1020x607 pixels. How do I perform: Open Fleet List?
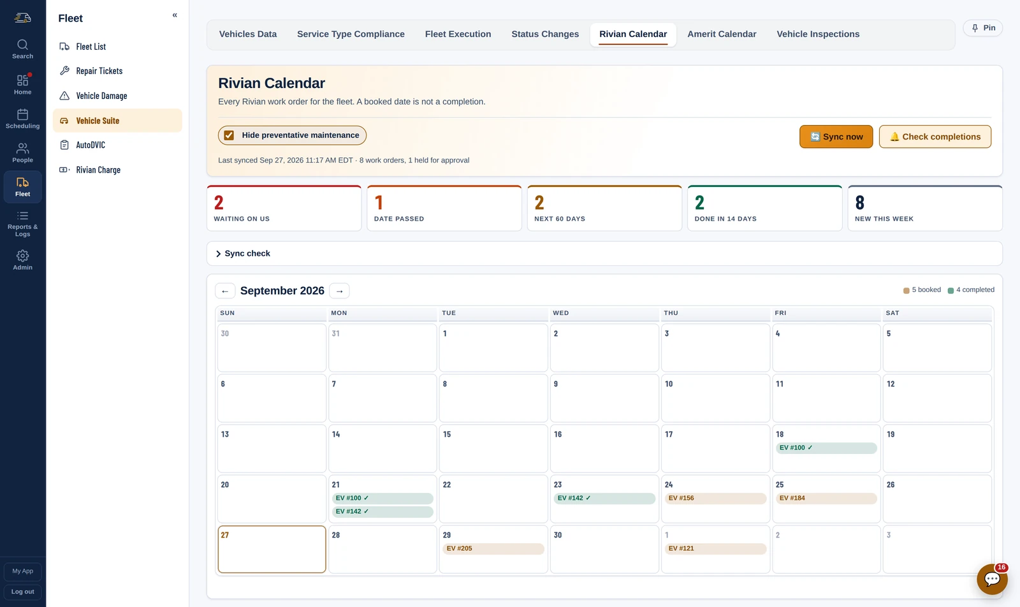[x=117, y=47]
